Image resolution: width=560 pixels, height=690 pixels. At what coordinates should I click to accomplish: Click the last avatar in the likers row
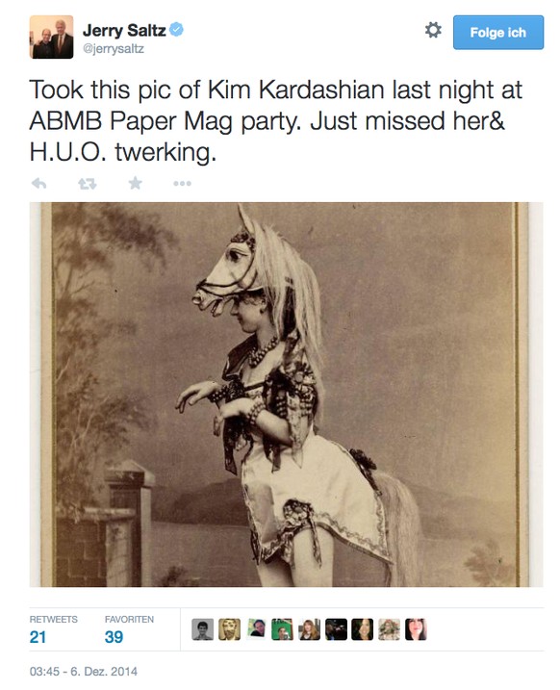tap(416, 629)
